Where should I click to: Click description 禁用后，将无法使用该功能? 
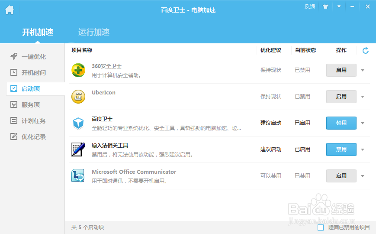(x=142, y=155)
